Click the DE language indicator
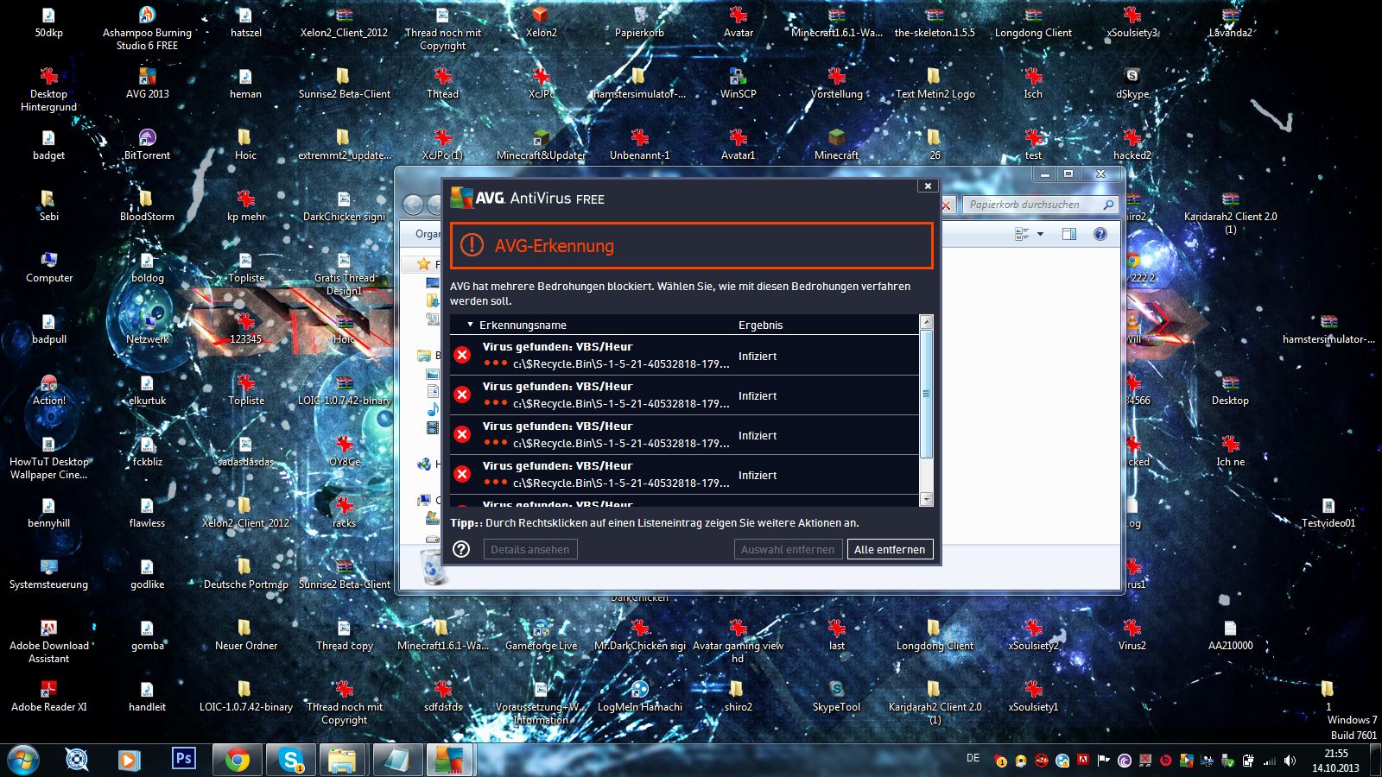The width and height of the screenshot is (1382, 777). (973, 758)
